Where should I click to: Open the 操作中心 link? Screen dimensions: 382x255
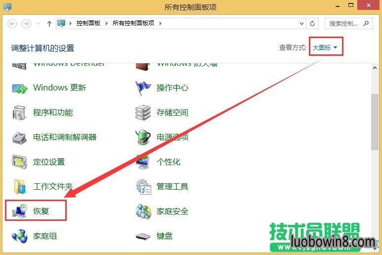(x=172, y=87)
